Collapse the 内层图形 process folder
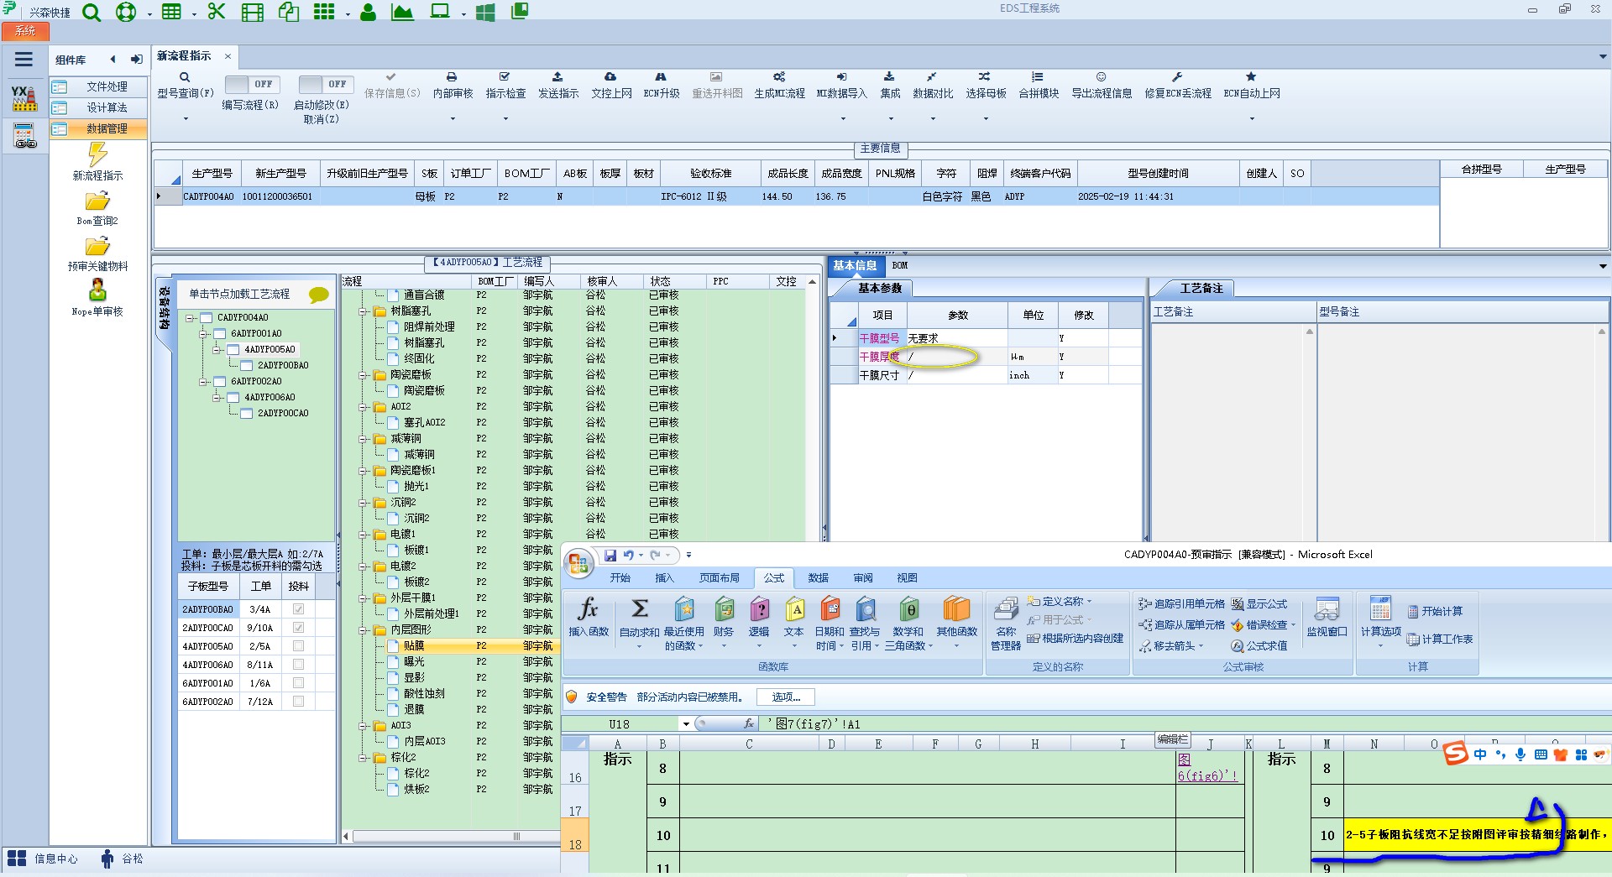 pos(364,630)
